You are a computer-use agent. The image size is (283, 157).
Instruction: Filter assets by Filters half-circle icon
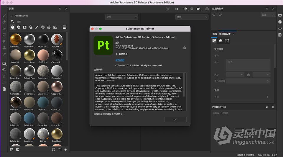click(31, 27)
